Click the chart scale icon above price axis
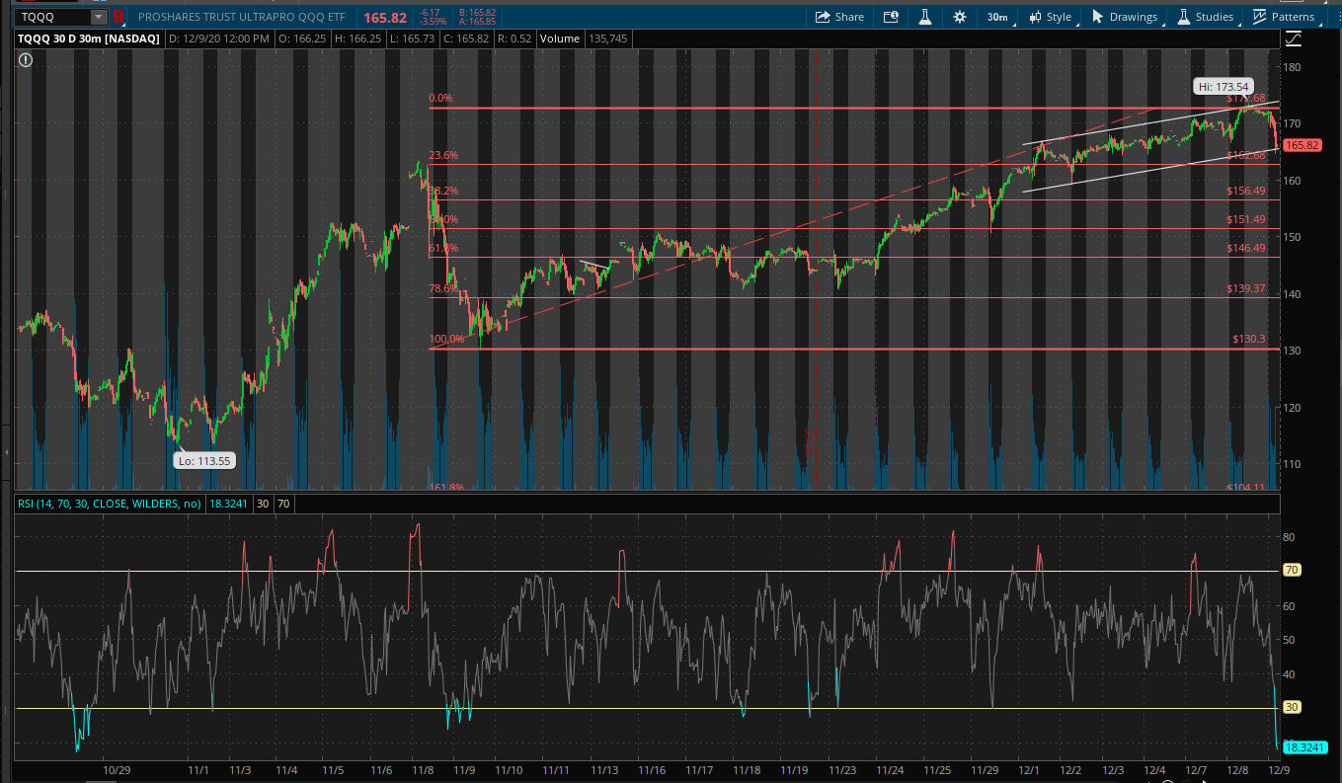1342x783 pixels. point(1294,39)
